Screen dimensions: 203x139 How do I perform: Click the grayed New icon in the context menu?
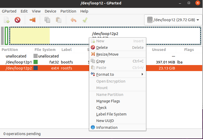[x=93, y=41]
